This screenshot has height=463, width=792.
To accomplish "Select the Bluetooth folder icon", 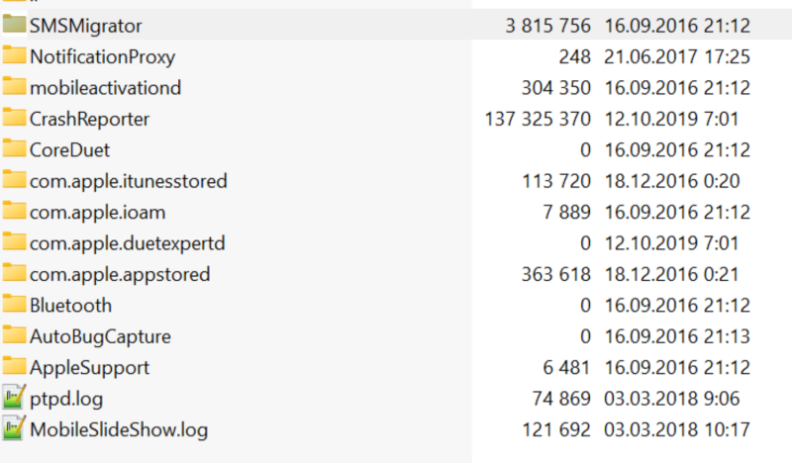I will [x=14, y=305].
